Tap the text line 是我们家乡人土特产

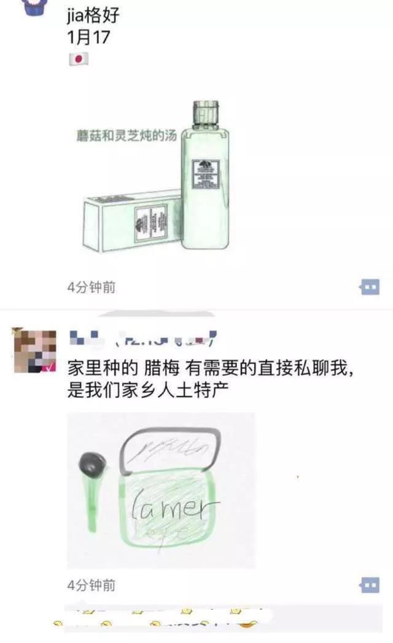coord(148,390)
